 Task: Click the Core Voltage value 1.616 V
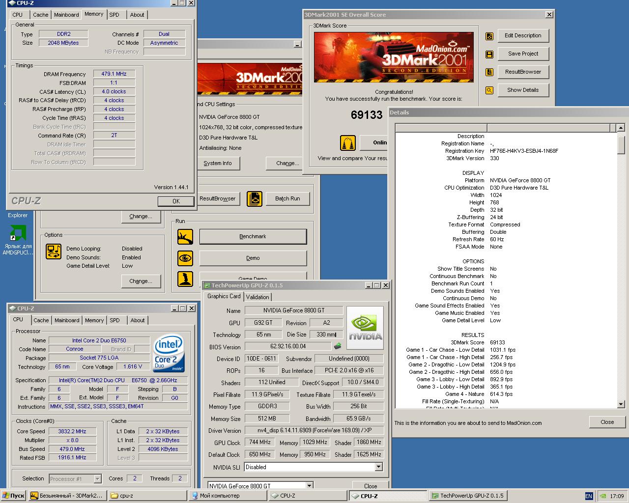pyautogui.click(x=133, y=366)
